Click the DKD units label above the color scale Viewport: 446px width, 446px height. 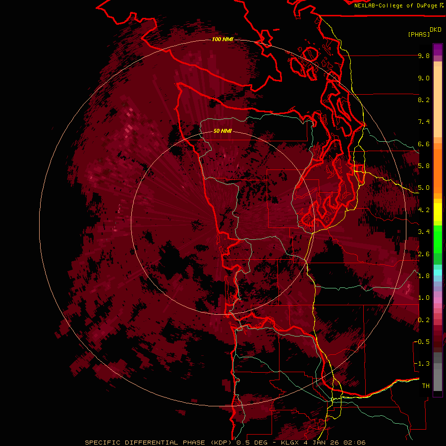435,30
